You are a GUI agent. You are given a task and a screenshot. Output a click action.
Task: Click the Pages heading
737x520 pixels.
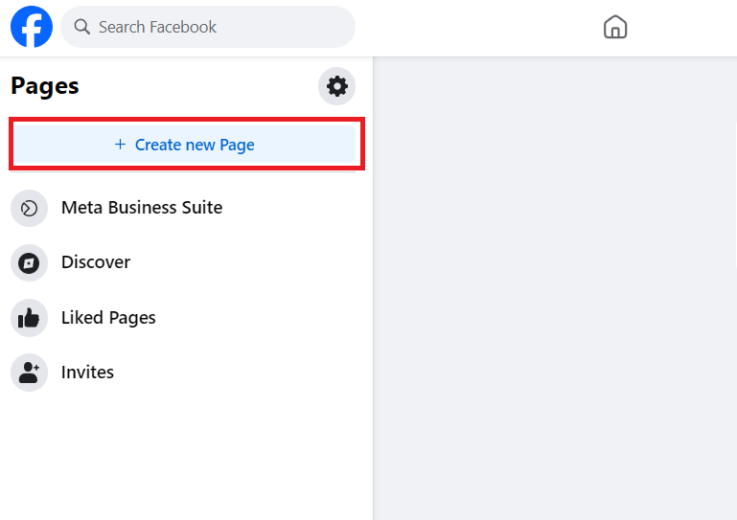point(45,86)
